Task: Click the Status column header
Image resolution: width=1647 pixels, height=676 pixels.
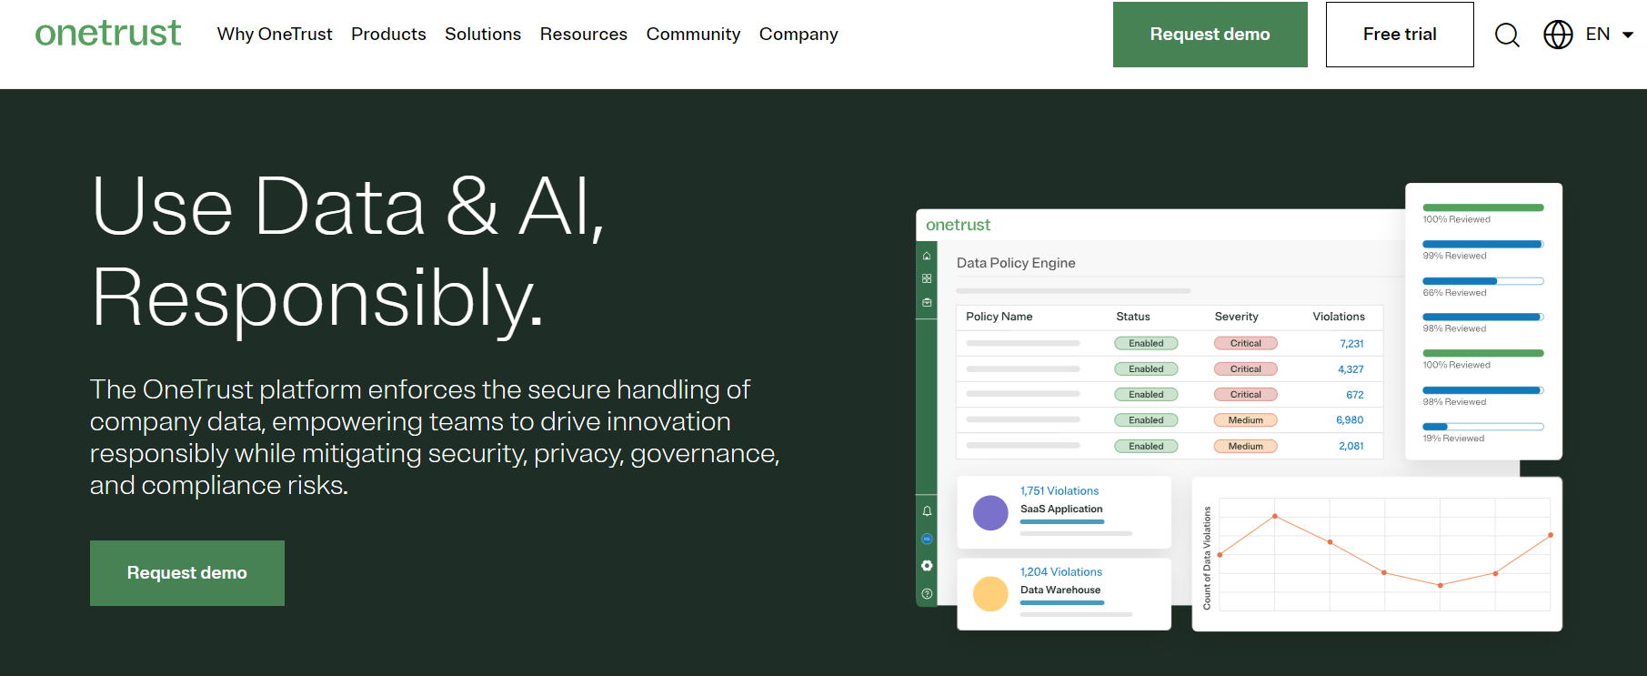Action: pyautogui.click(x=1133, y=317)
